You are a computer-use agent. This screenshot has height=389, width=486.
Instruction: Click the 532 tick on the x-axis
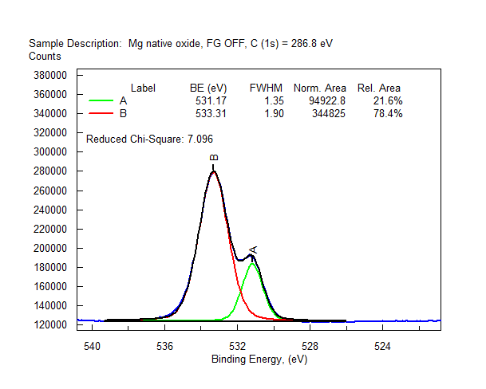[x=237, y=346]
